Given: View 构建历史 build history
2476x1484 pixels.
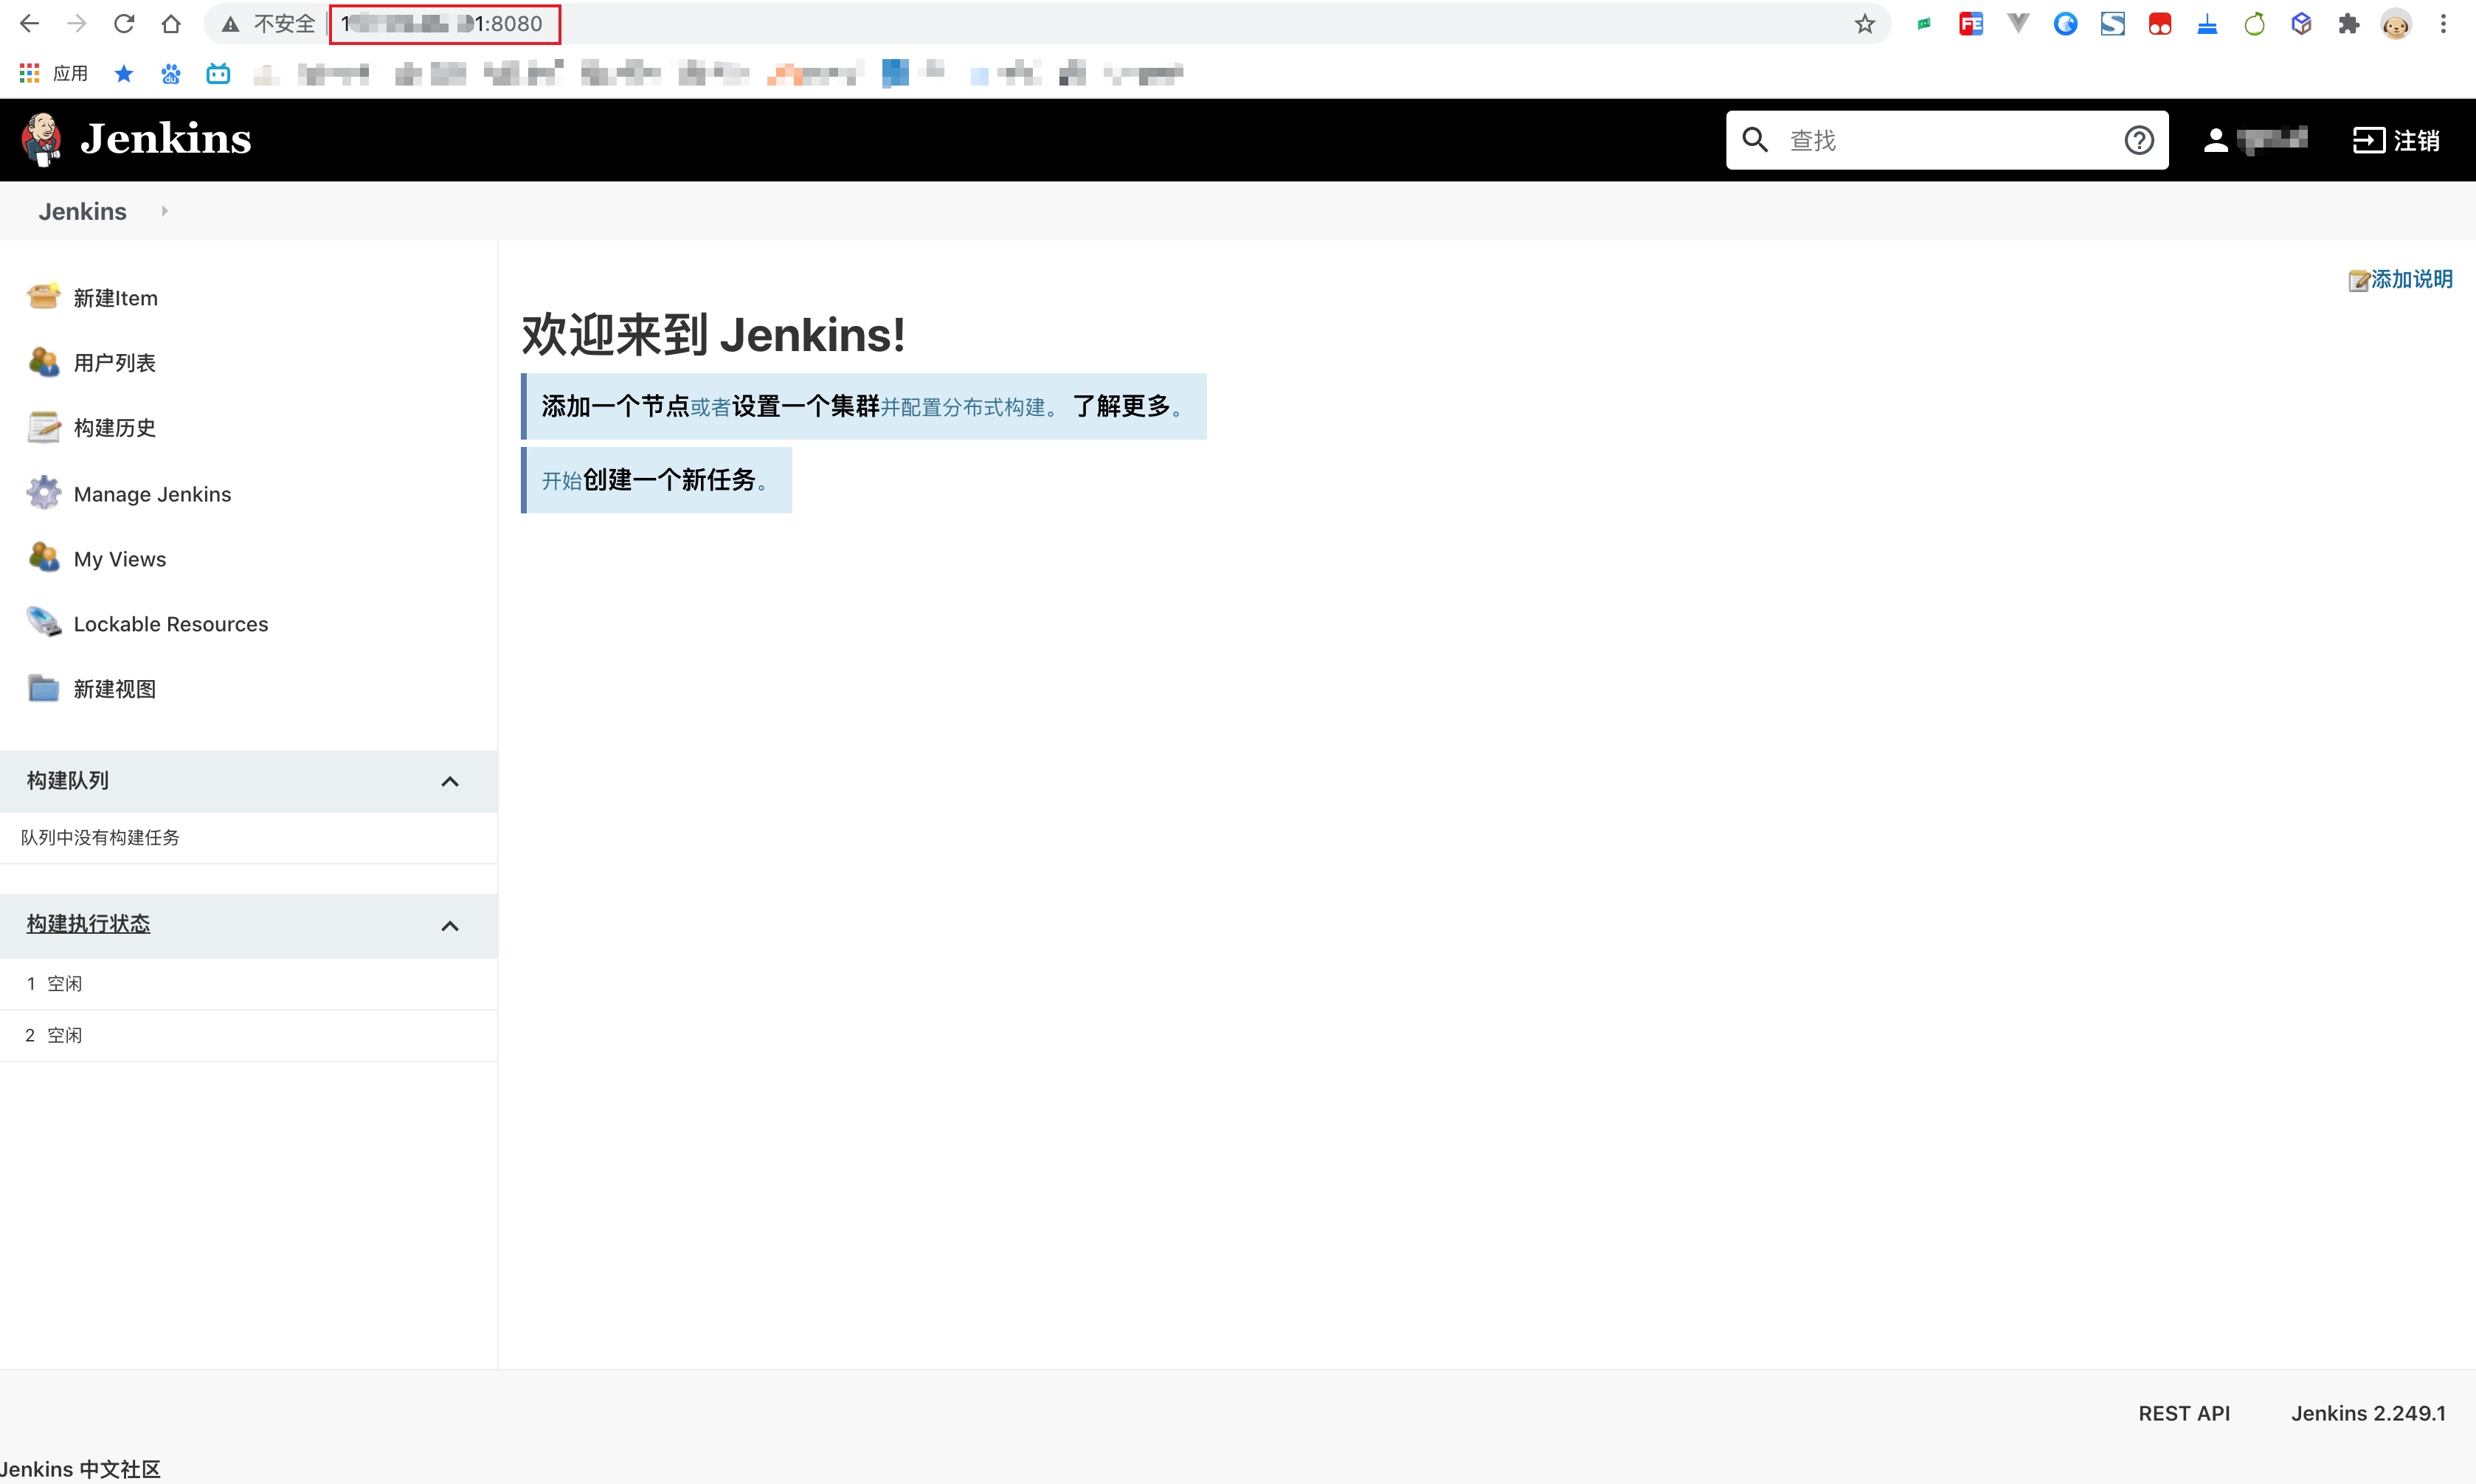Looking at the screenshot, I should [114, 427].
